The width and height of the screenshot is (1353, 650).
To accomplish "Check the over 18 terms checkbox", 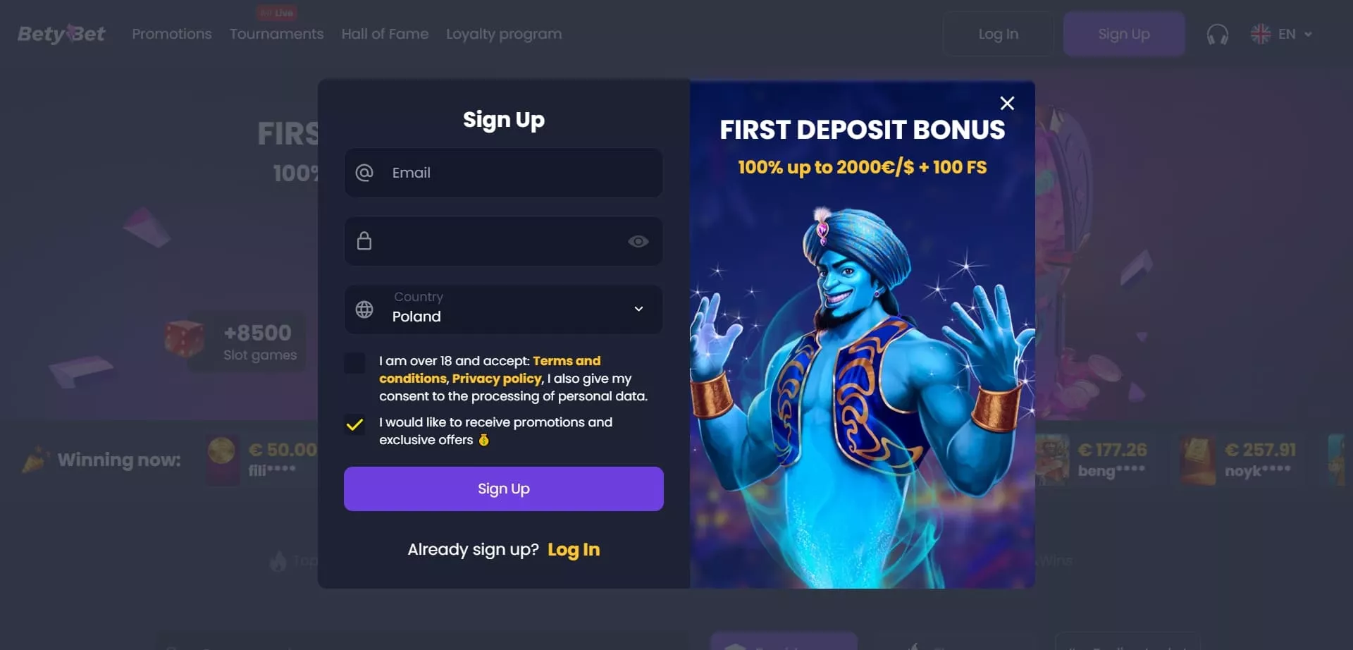I will [354, 363].
